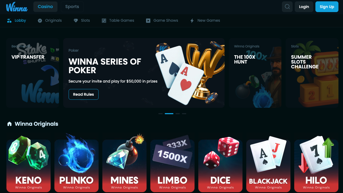Open the Summer Slots Challenge banner
The height and width of the screenshot is (193, 343).
(312, 73)
